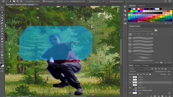173x97 pixels.
Task: Select the Horizontal Type tool
Action: [2, 47]
